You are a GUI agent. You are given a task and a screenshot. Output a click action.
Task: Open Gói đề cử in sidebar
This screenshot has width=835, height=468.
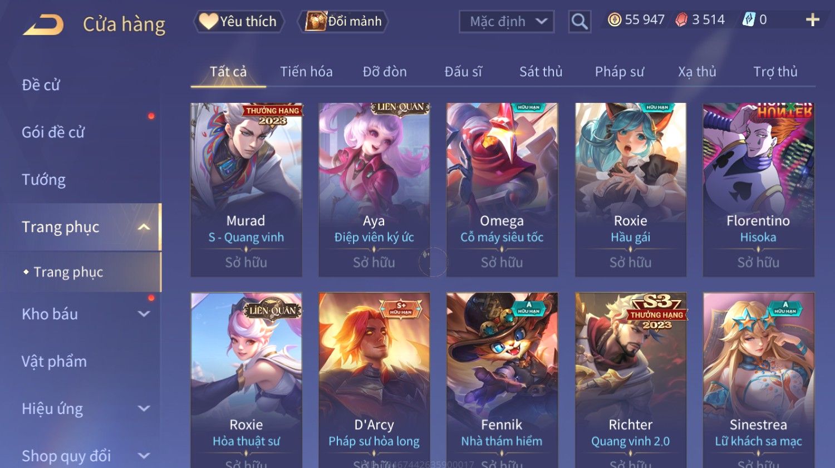pos(53,132)
